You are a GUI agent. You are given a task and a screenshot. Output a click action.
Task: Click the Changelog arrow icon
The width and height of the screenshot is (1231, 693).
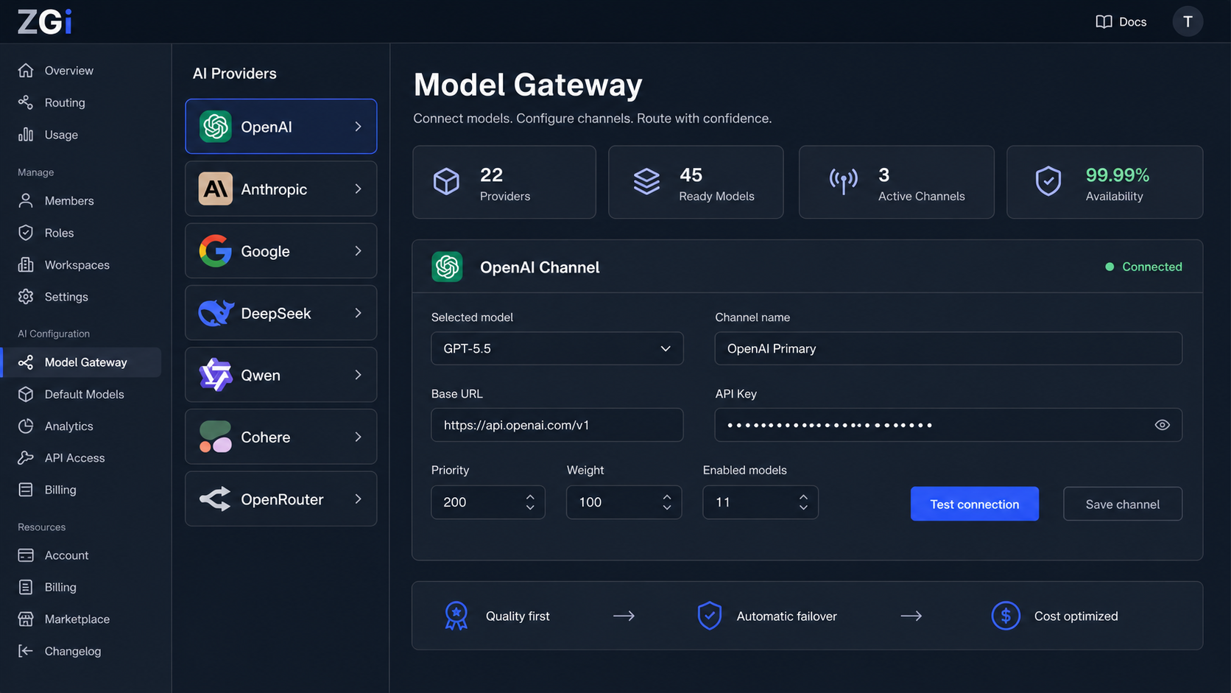tap(26, 651)
